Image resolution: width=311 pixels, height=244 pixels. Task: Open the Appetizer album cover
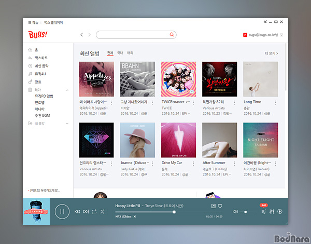(x=96, y=79)
